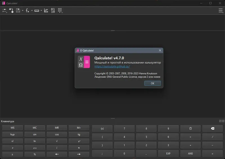Expand the store result dropdown arrow
This screenshot has width=225, height=159.
(22, 10)
